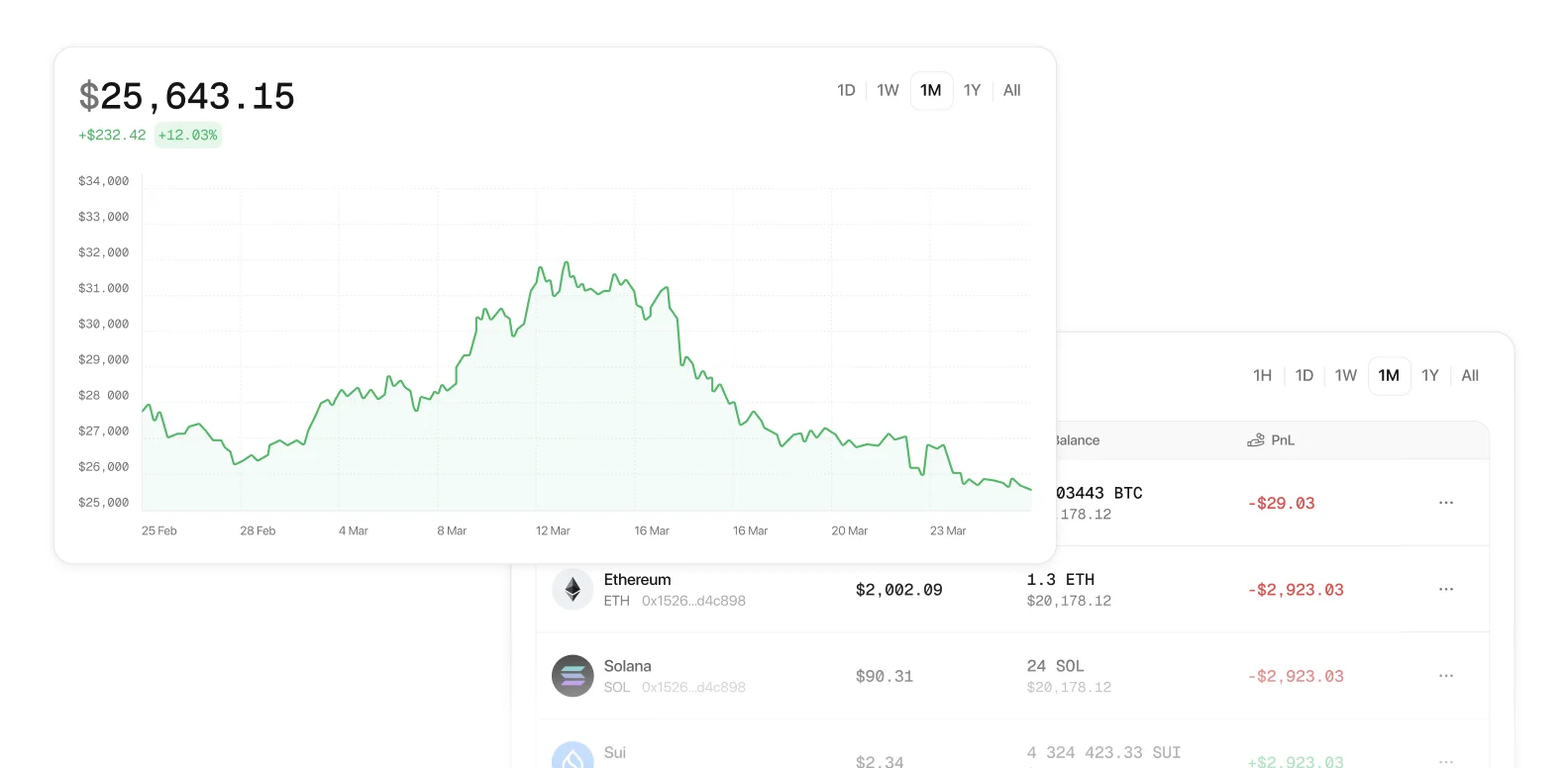Screen dimensions: 1567x768
Task: Click the +12.03% percentage change badge
Action: 187,136
